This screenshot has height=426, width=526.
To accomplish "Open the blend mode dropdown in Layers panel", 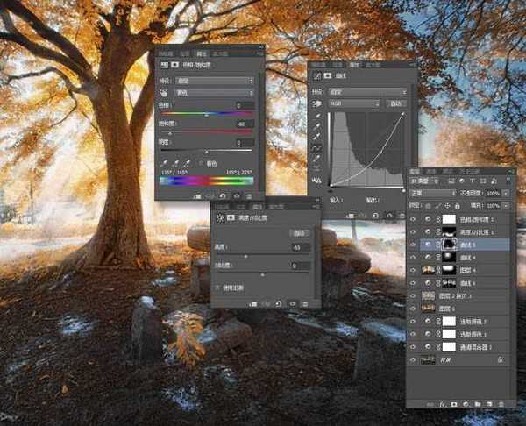I will pyautogui.click(x=431, y=193).
